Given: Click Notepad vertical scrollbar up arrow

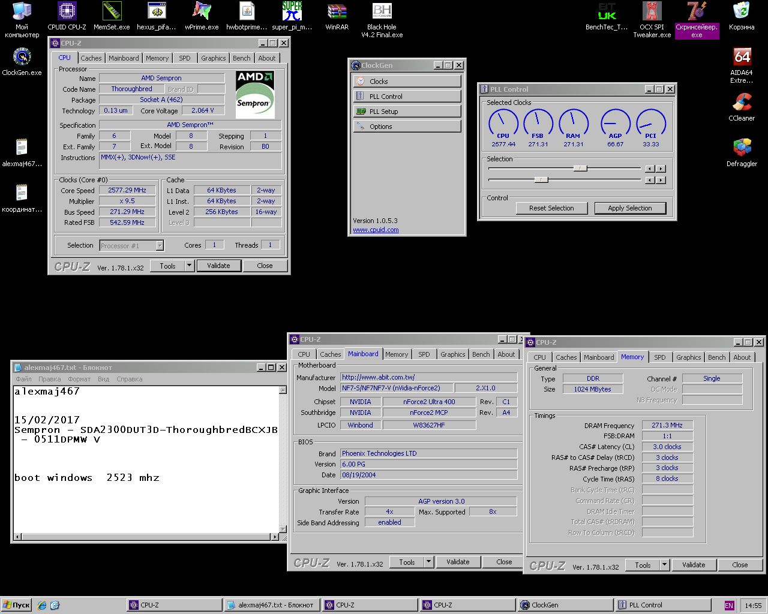Looking at the screenshot, I should 283,390.
